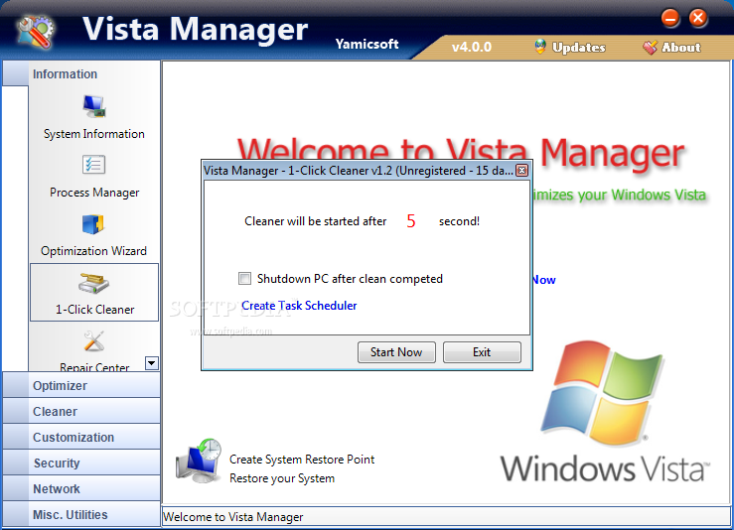Open the Repair Center tools icon
734x530 pixels.
pos(93,341)
